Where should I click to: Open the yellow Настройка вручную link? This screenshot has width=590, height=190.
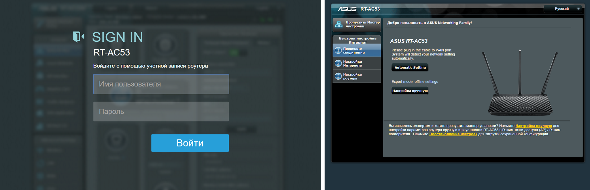[x=534, y=126]
